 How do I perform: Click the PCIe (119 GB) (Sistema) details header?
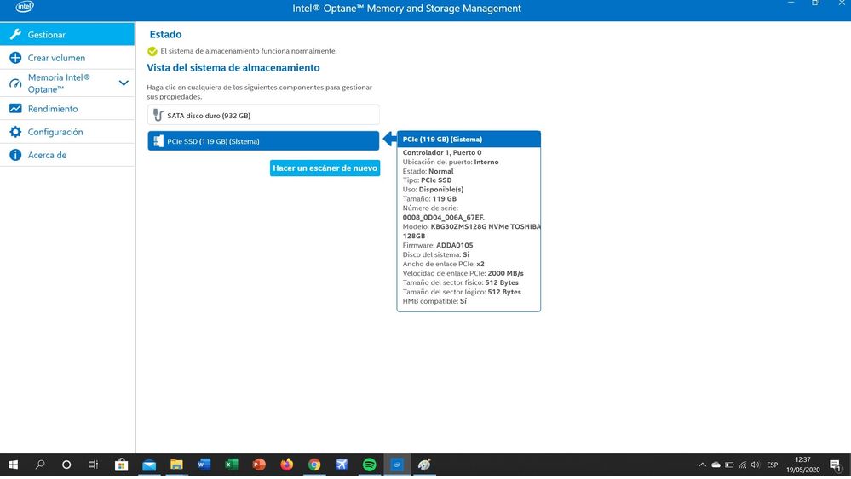[x=469, y=139]
